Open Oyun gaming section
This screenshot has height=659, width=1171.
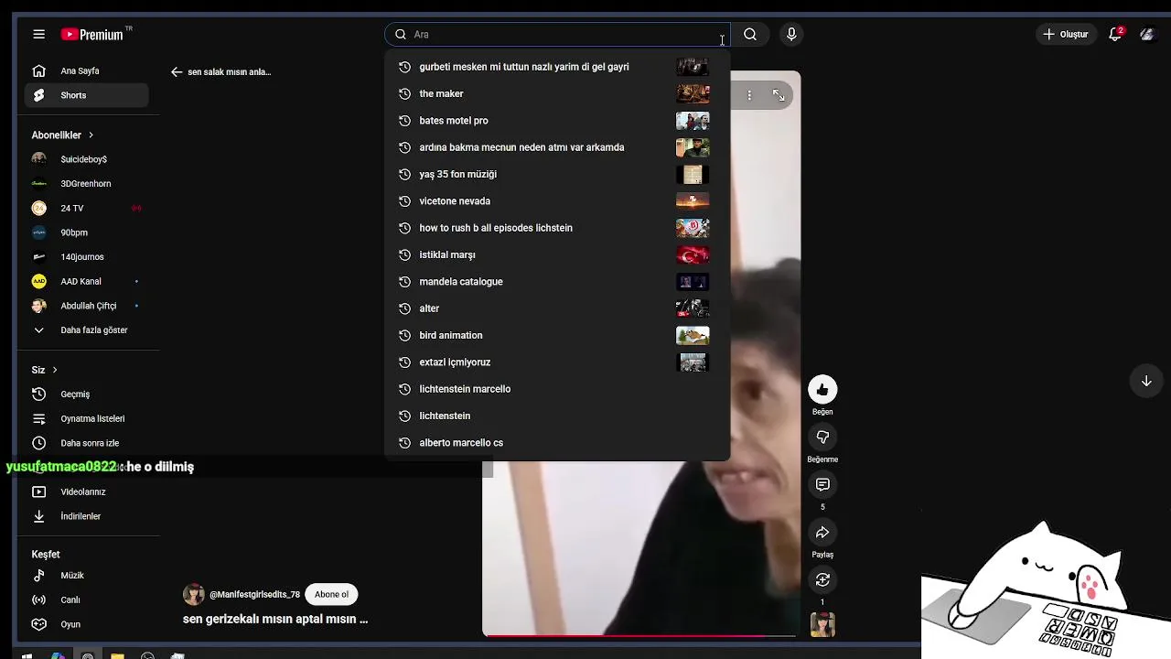click(87, 624)
